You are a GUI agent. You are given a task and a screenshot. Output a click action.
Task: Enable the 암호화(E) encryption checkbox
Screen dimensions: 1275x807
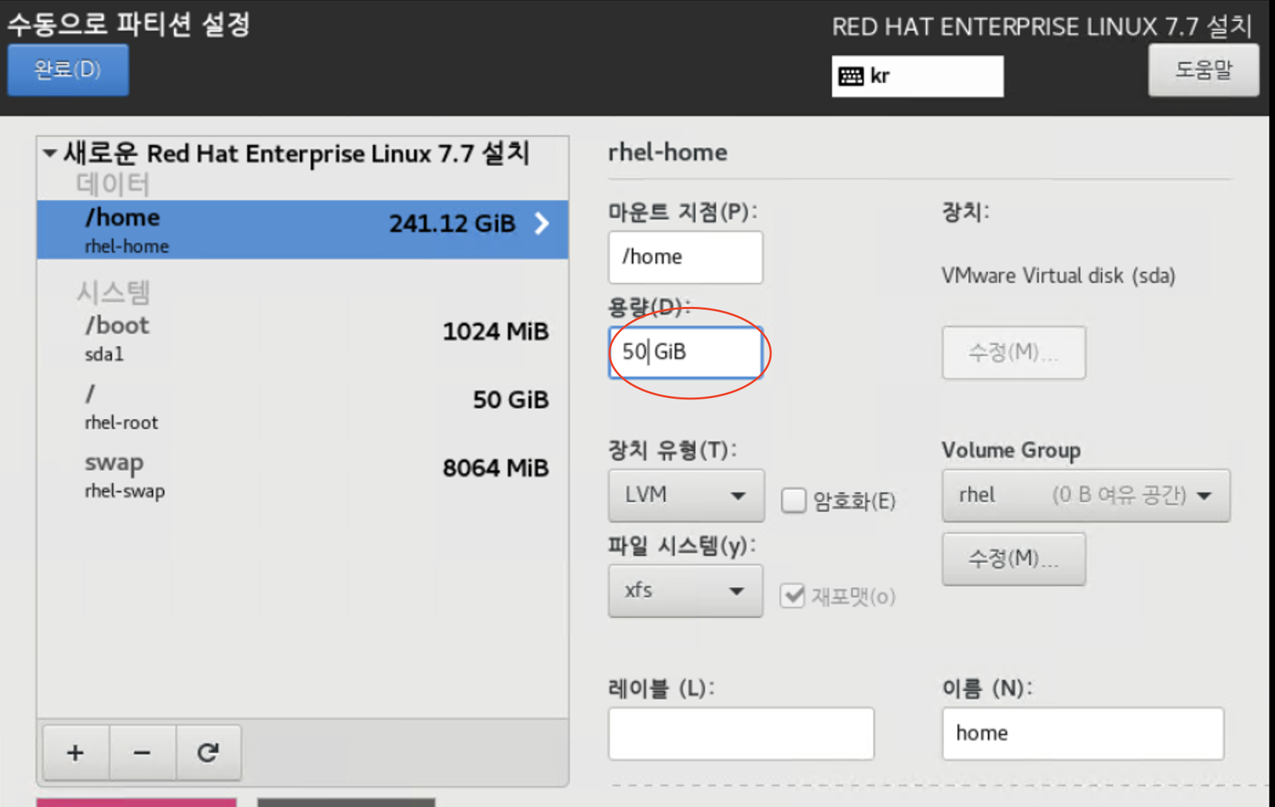coord(793,500)
